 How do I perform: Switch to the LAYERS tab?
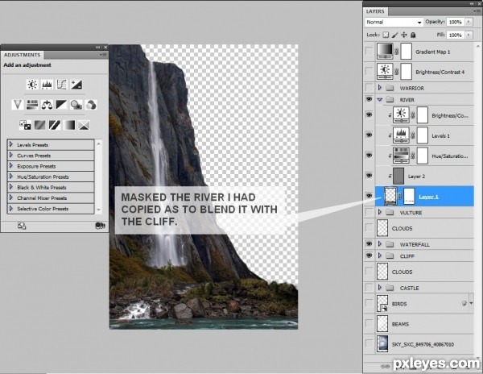[x=375, y=11]
